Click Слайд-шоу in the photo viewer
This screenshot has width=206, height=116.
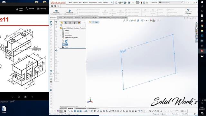coord(42,9)
